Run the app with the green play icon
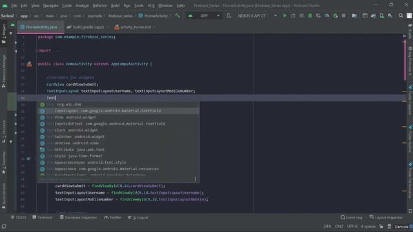413x232 pixels. point(285,15)
